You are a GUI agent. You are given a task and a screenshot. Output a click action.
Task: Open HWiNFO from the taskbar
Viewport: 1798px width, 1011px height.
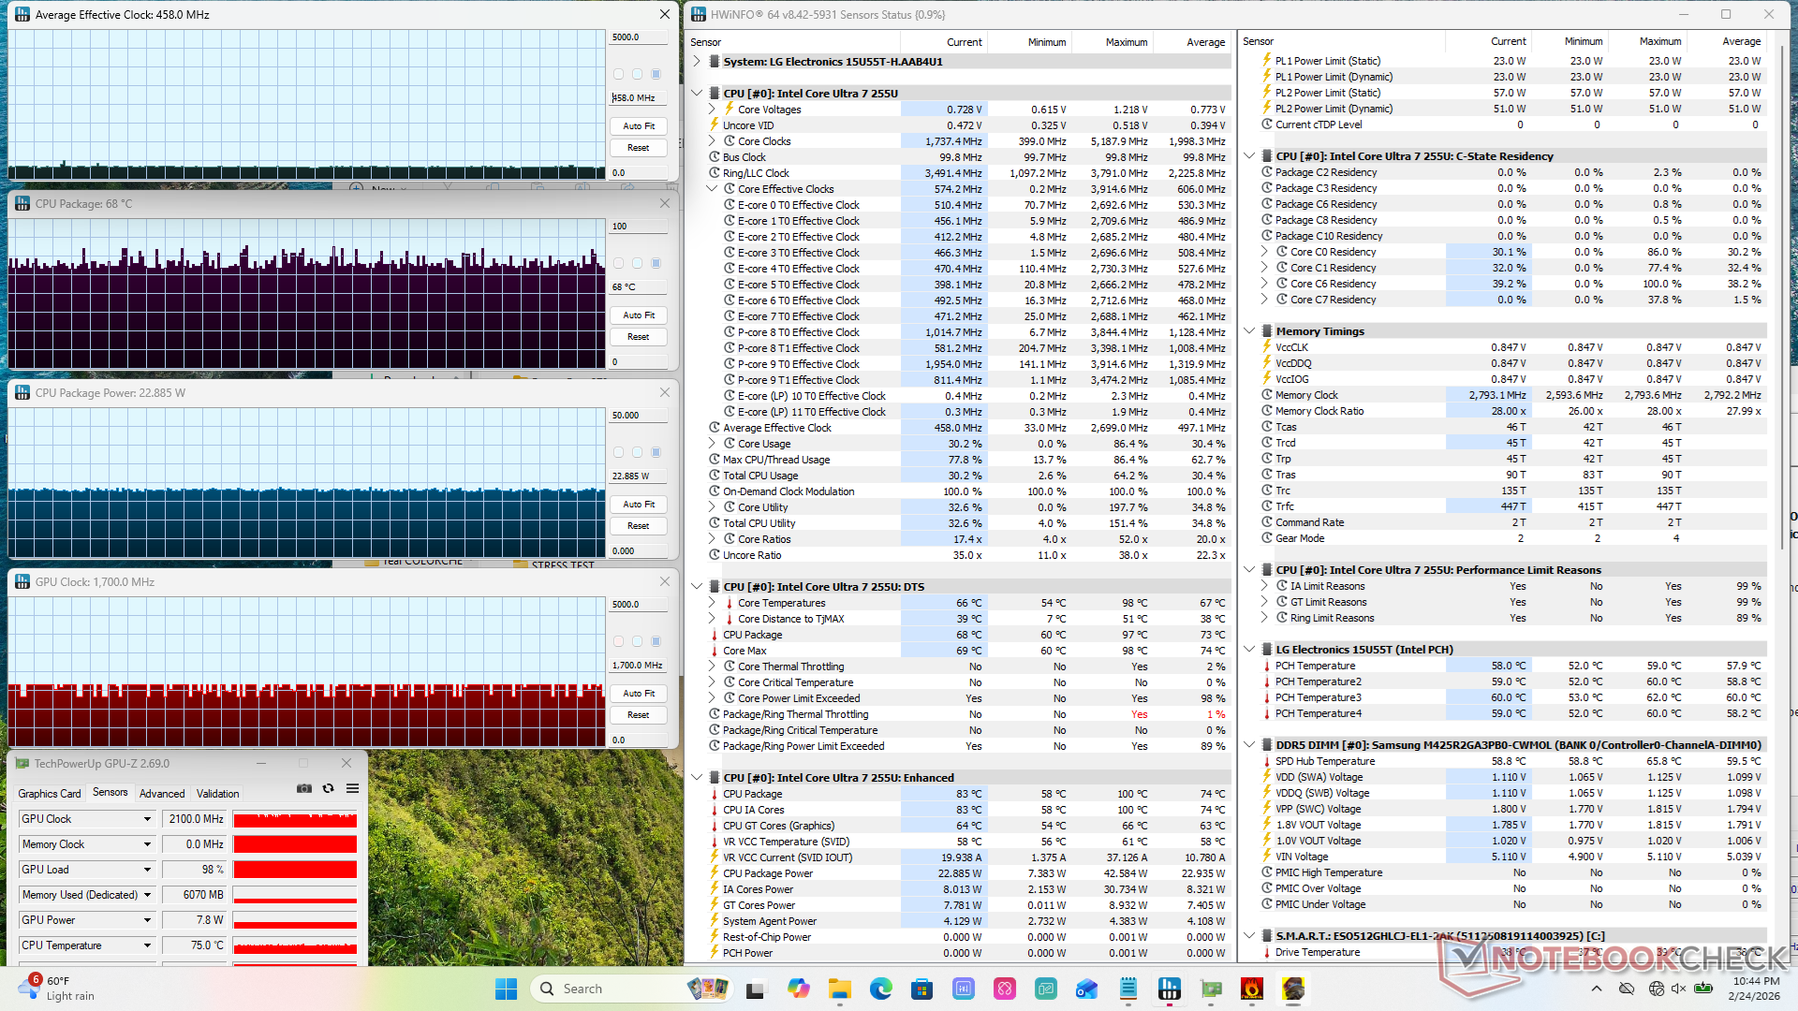pos(1169,989)
